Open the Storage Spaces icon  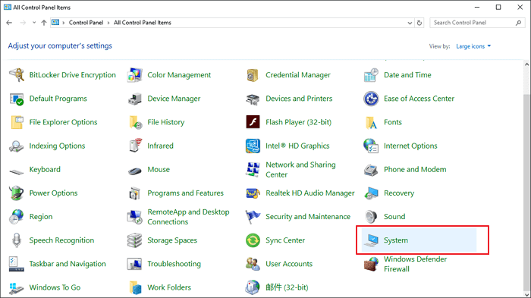(x=134, y=240)
